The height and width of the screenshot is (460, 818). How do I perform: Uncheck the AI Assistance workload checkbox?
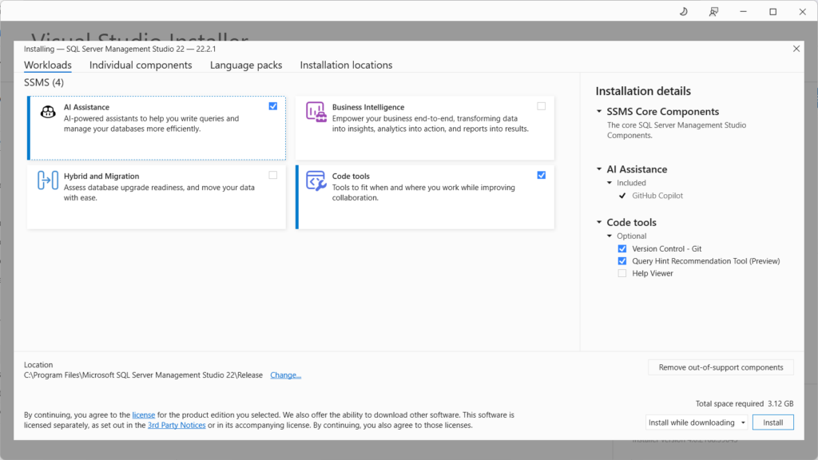coord(273,105)
